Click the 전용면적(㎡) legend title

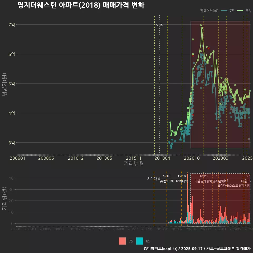click(209, 11)
